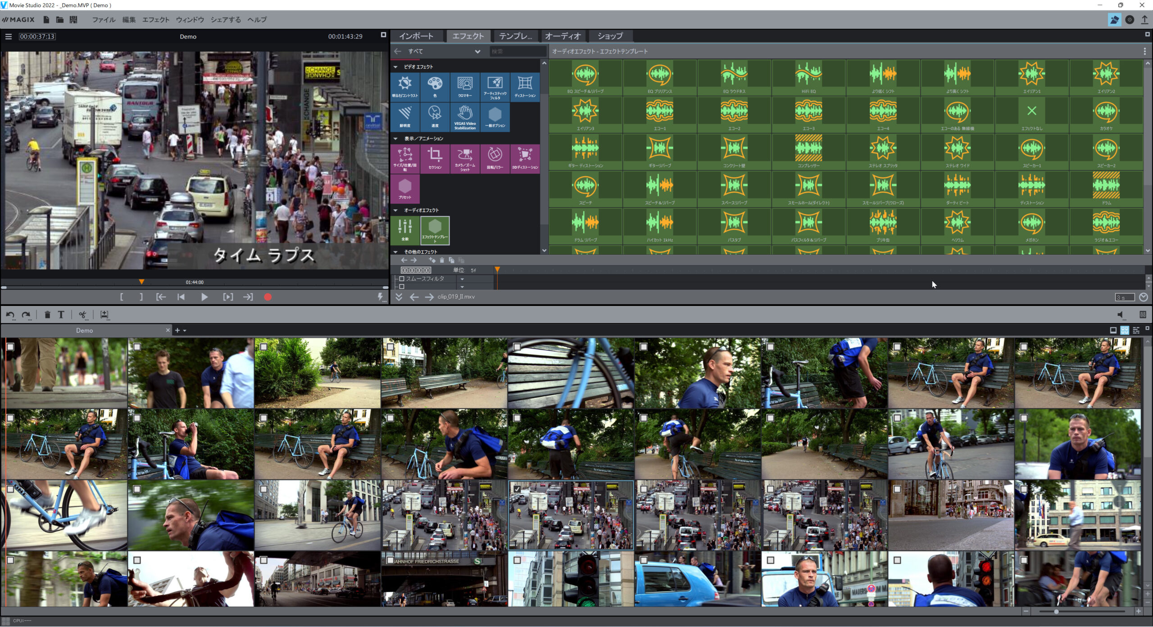Select the ヘリウム audio template
The height and width of the screenshot is (627, 1153).
point(958,226)
